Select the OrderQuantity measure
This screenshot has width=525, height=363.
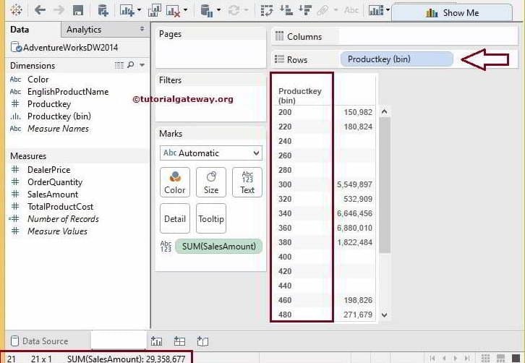[55, 182]
